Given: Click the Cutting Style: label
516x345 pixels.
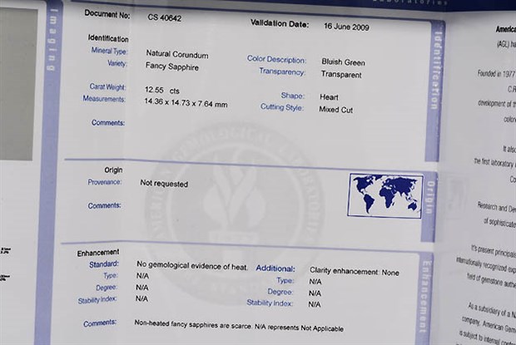Looking at the screenshot, I should [x=282, y=107].
